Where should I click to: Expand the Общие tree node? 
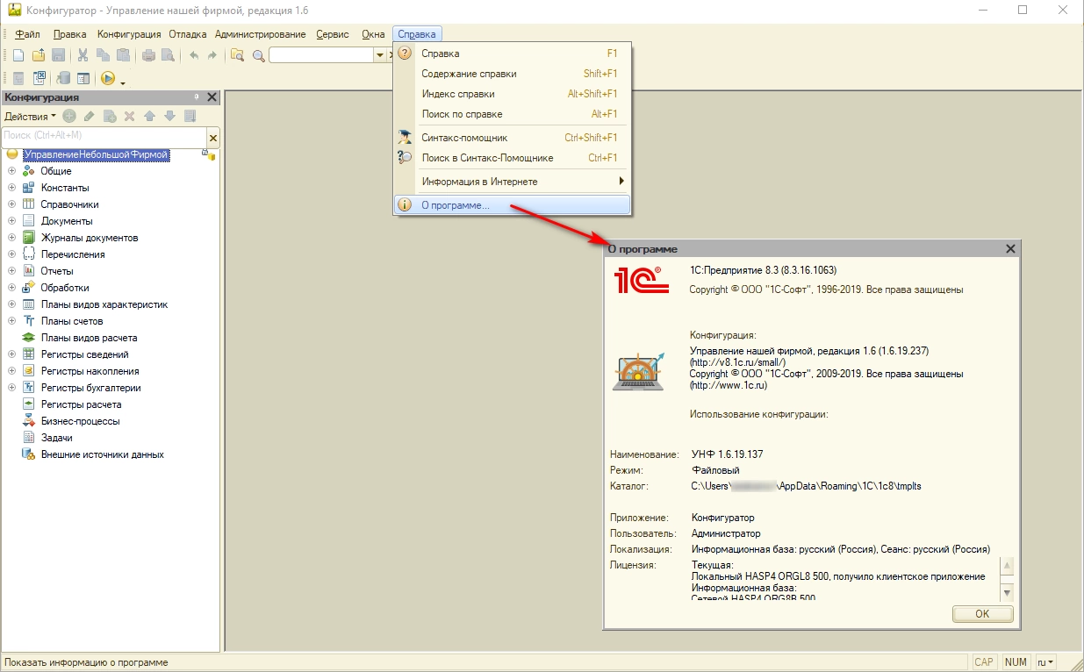point(12,171)
